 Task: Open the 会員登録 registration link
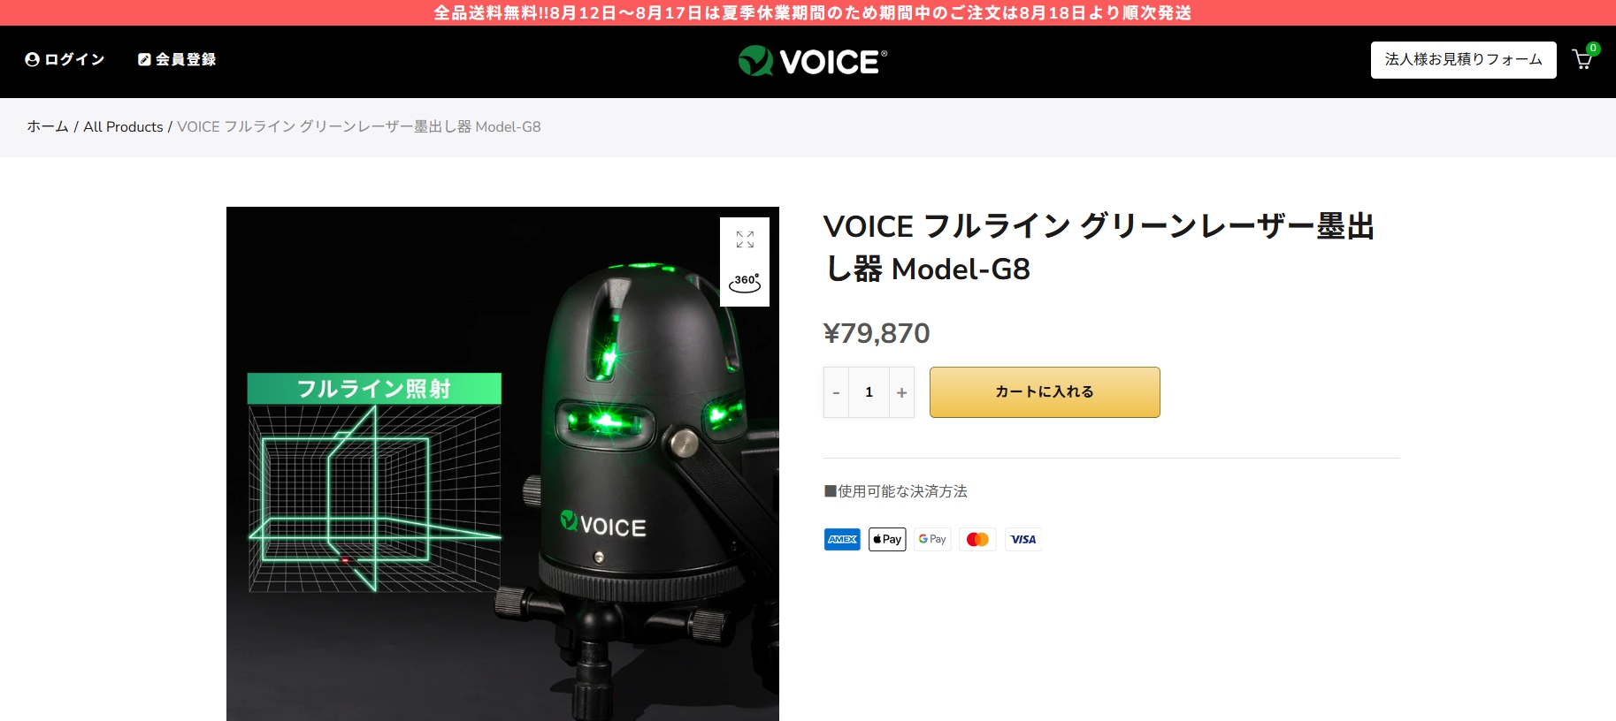[177, 59]
